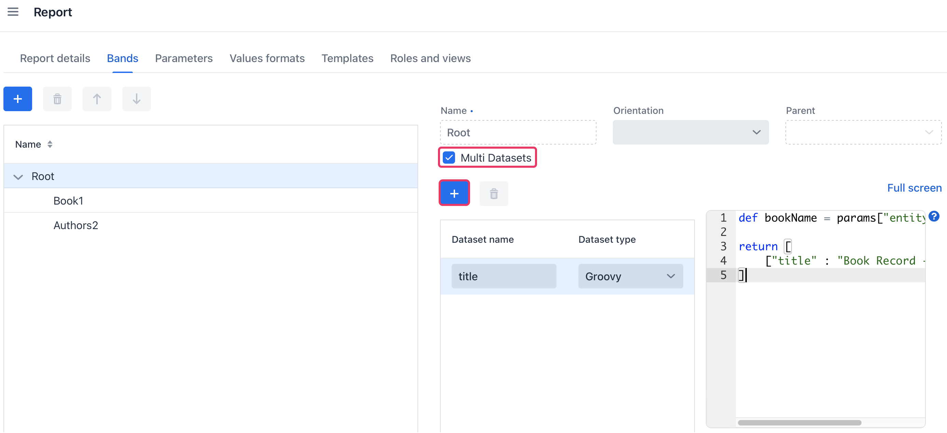Open the Groovy dataset type dropdown

coord(630,276)
